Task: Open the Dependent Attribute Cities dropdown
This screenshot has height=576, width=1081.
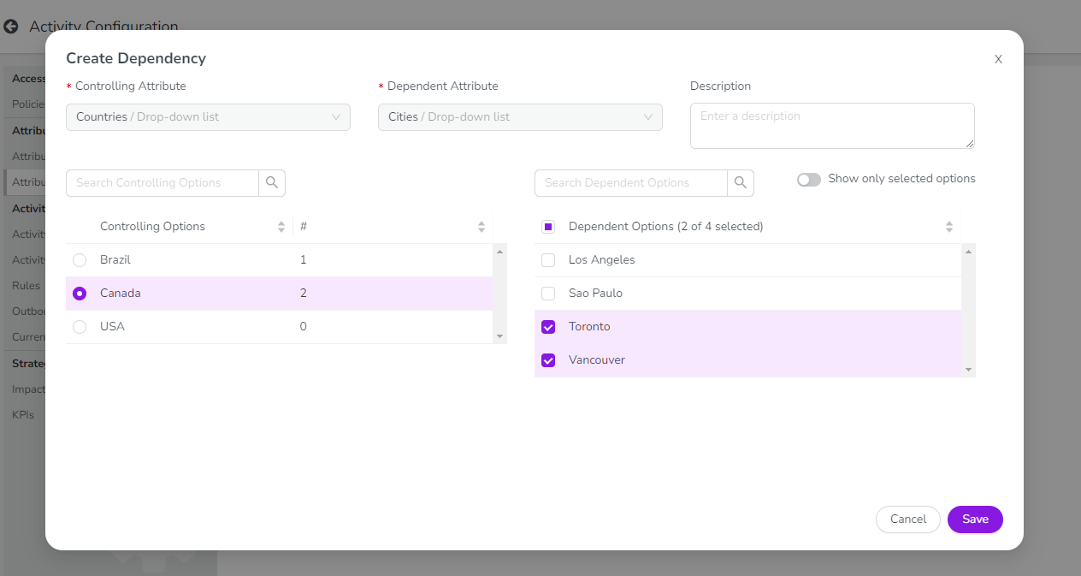Action: pos(520,117)
